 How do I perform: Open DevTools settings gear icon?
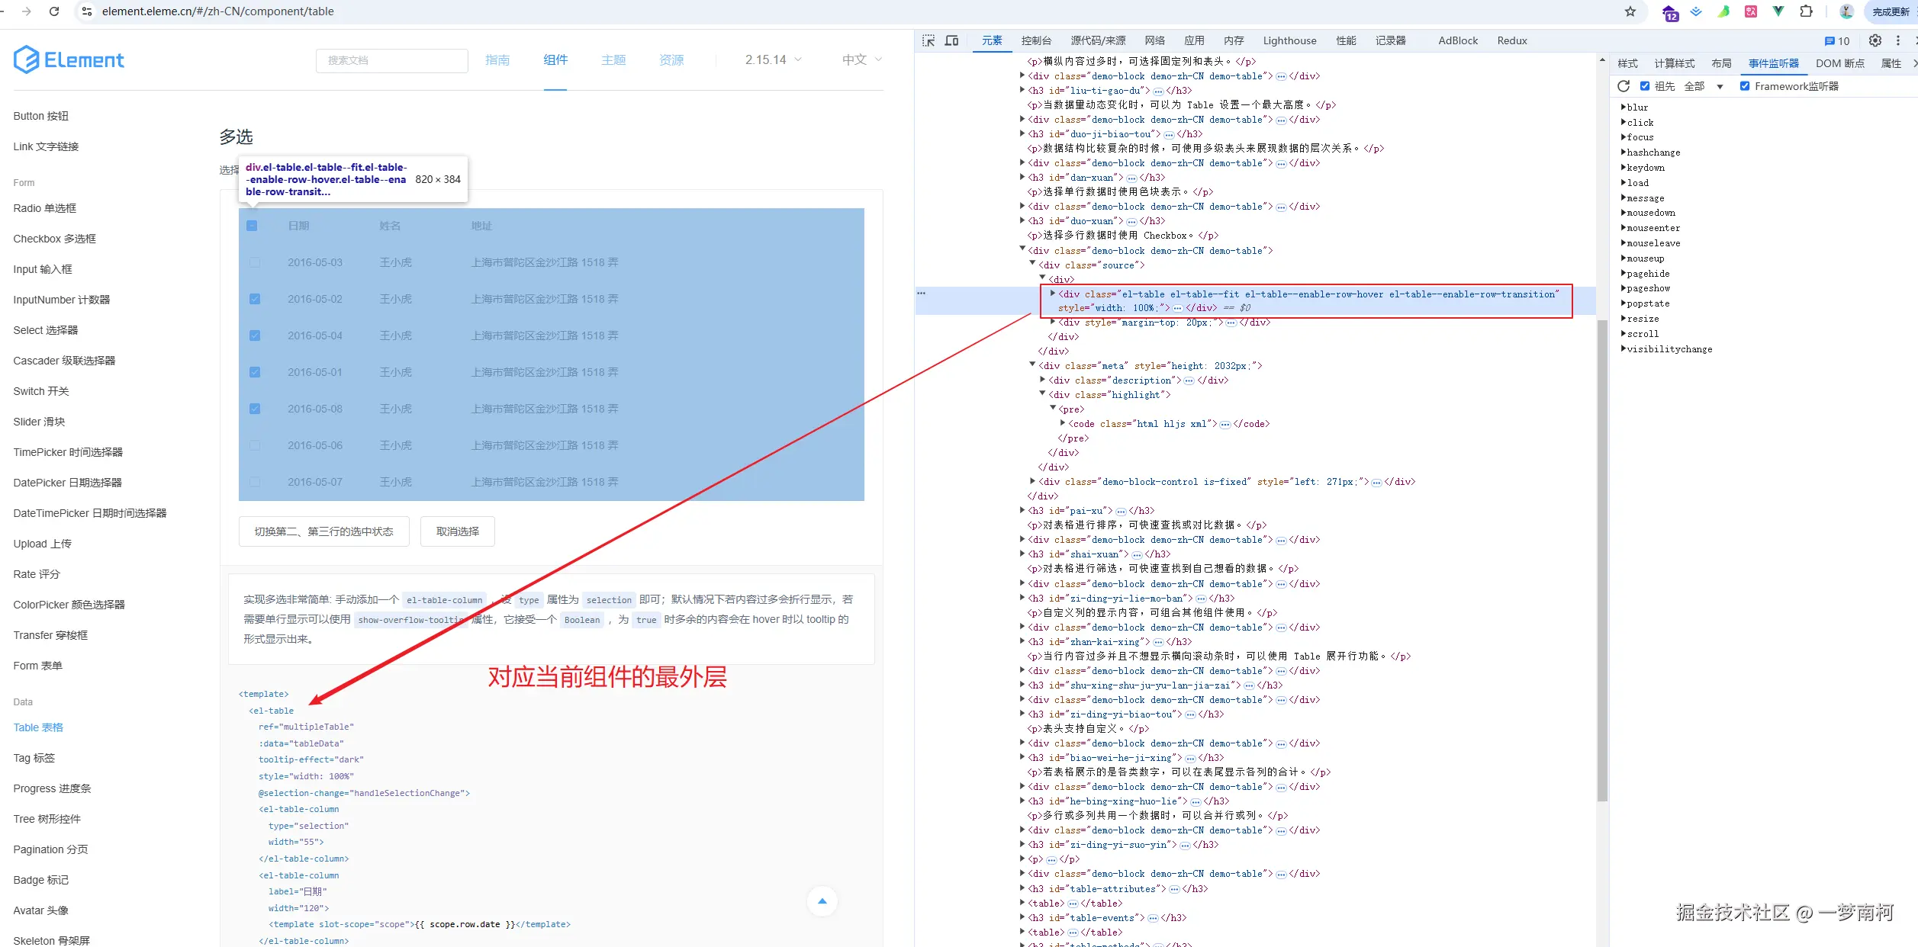tap(1875, 41)
